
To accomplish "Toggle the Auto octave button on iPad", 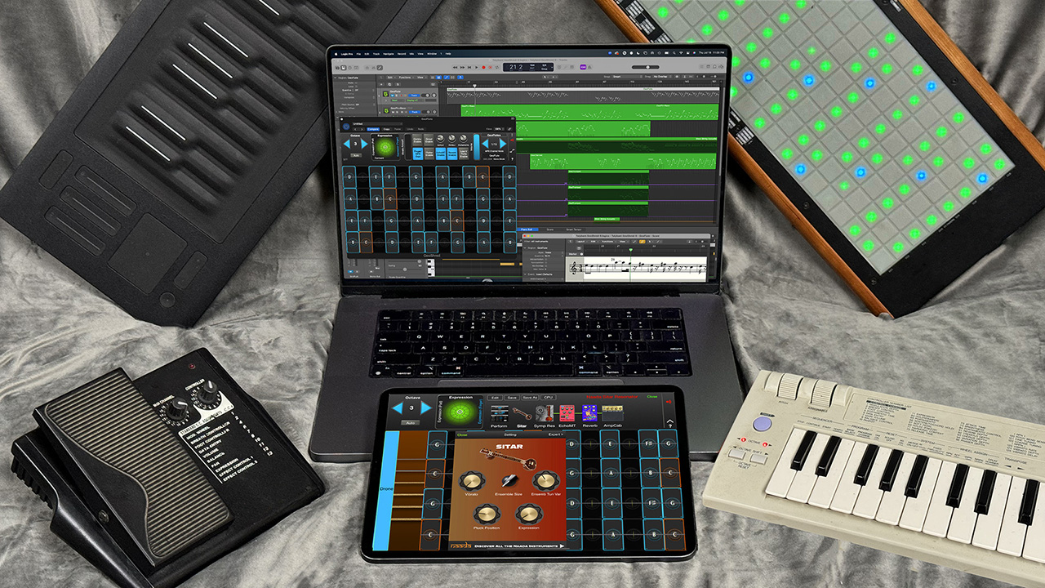I will pos(411,423).
